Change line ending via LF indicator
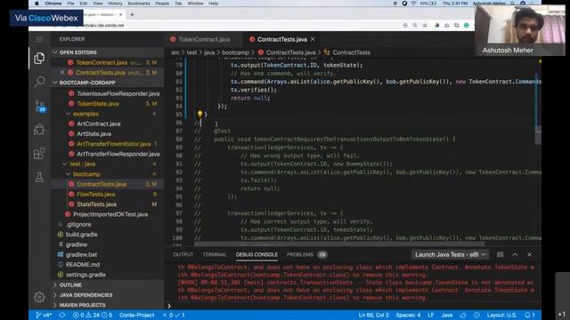570x320 pixels. pyautogui.click(x=431, y=315)
